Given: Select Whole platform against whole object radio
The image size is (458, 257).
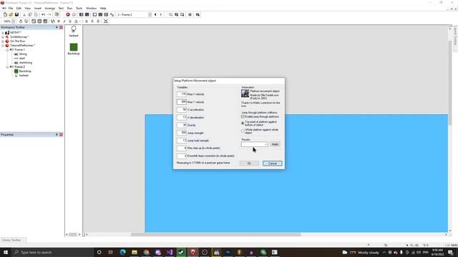Looking at the screenshot, I should pos(243,131).
